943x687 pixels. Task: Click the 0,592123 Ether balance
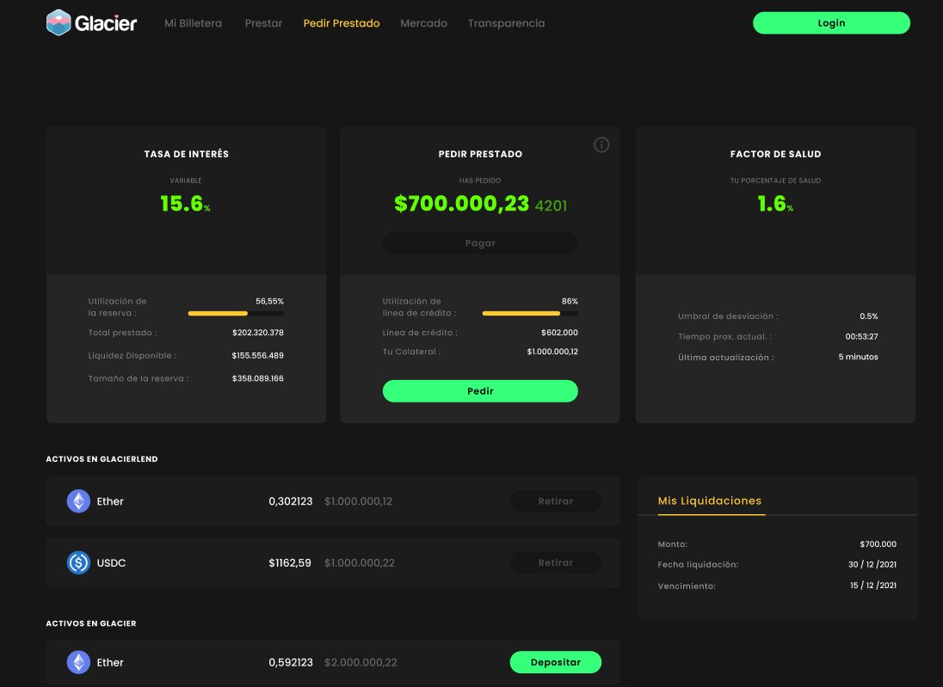tap(291, 662)
